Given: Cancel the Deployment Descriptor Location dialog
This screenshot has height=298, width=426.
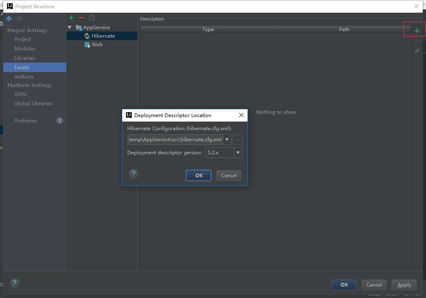Looking at the screenshot, I should pyautogui.click(x=229, y=175).
